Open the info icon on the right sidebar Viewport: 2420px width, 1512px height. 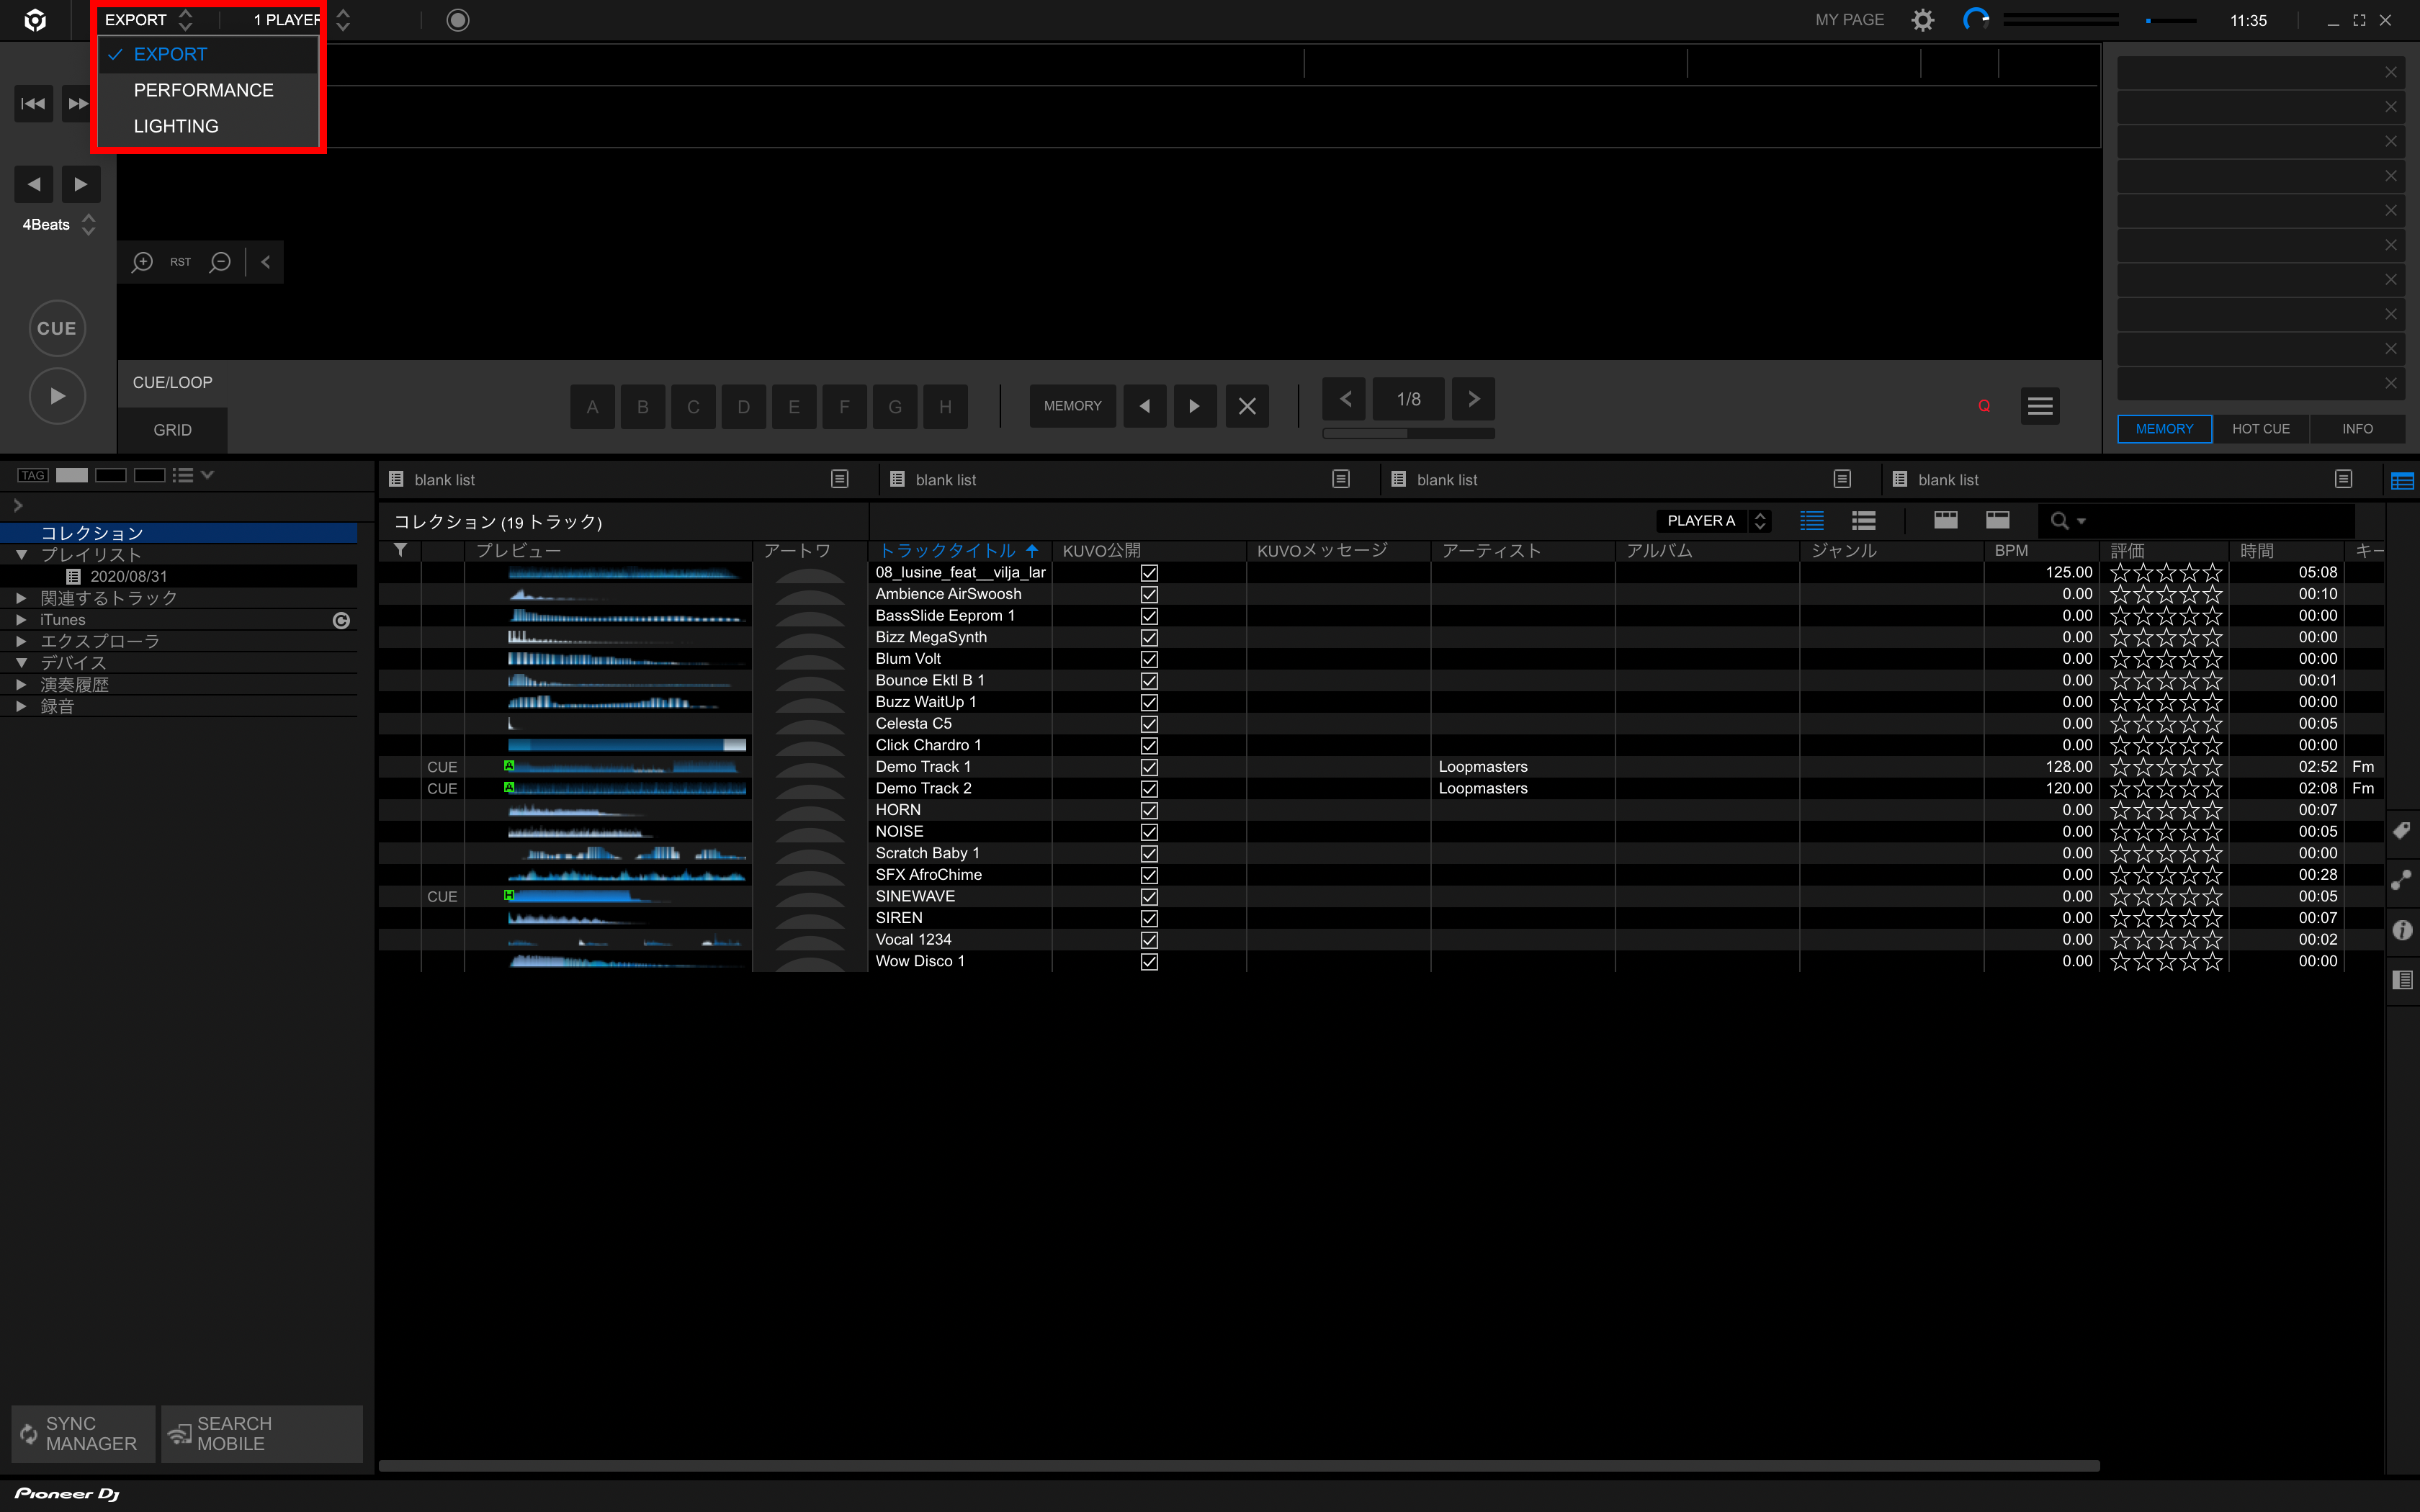[x=2402, y=930]
